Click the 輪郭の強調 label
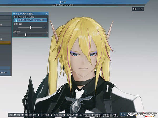Screen dimensions: 158x118 [18, 24]
